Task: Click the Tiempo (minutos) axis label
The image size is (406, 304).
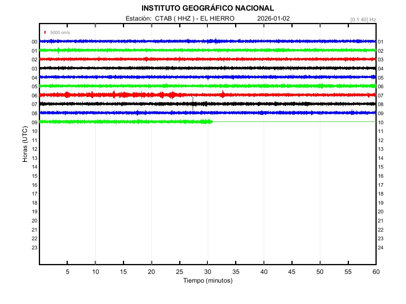Action: click(x=207, y=281)
